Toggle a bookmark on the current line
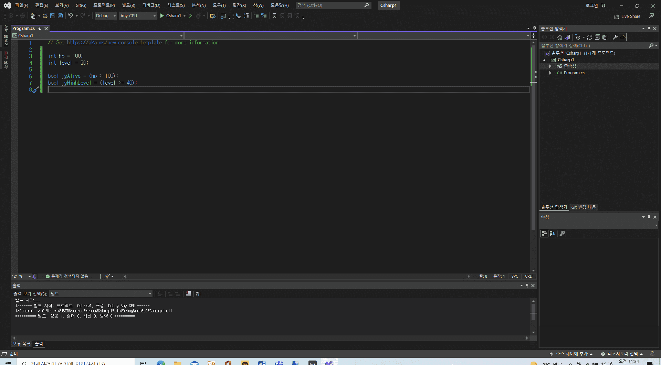Viewport: 661px width, 365px height. [274, 16]
